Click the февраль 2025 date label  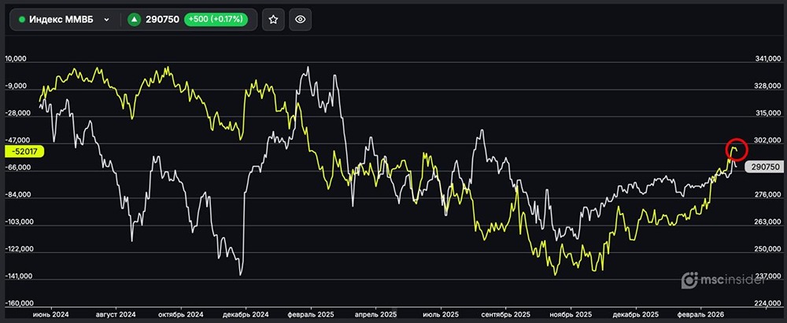[x=309, y=313]
